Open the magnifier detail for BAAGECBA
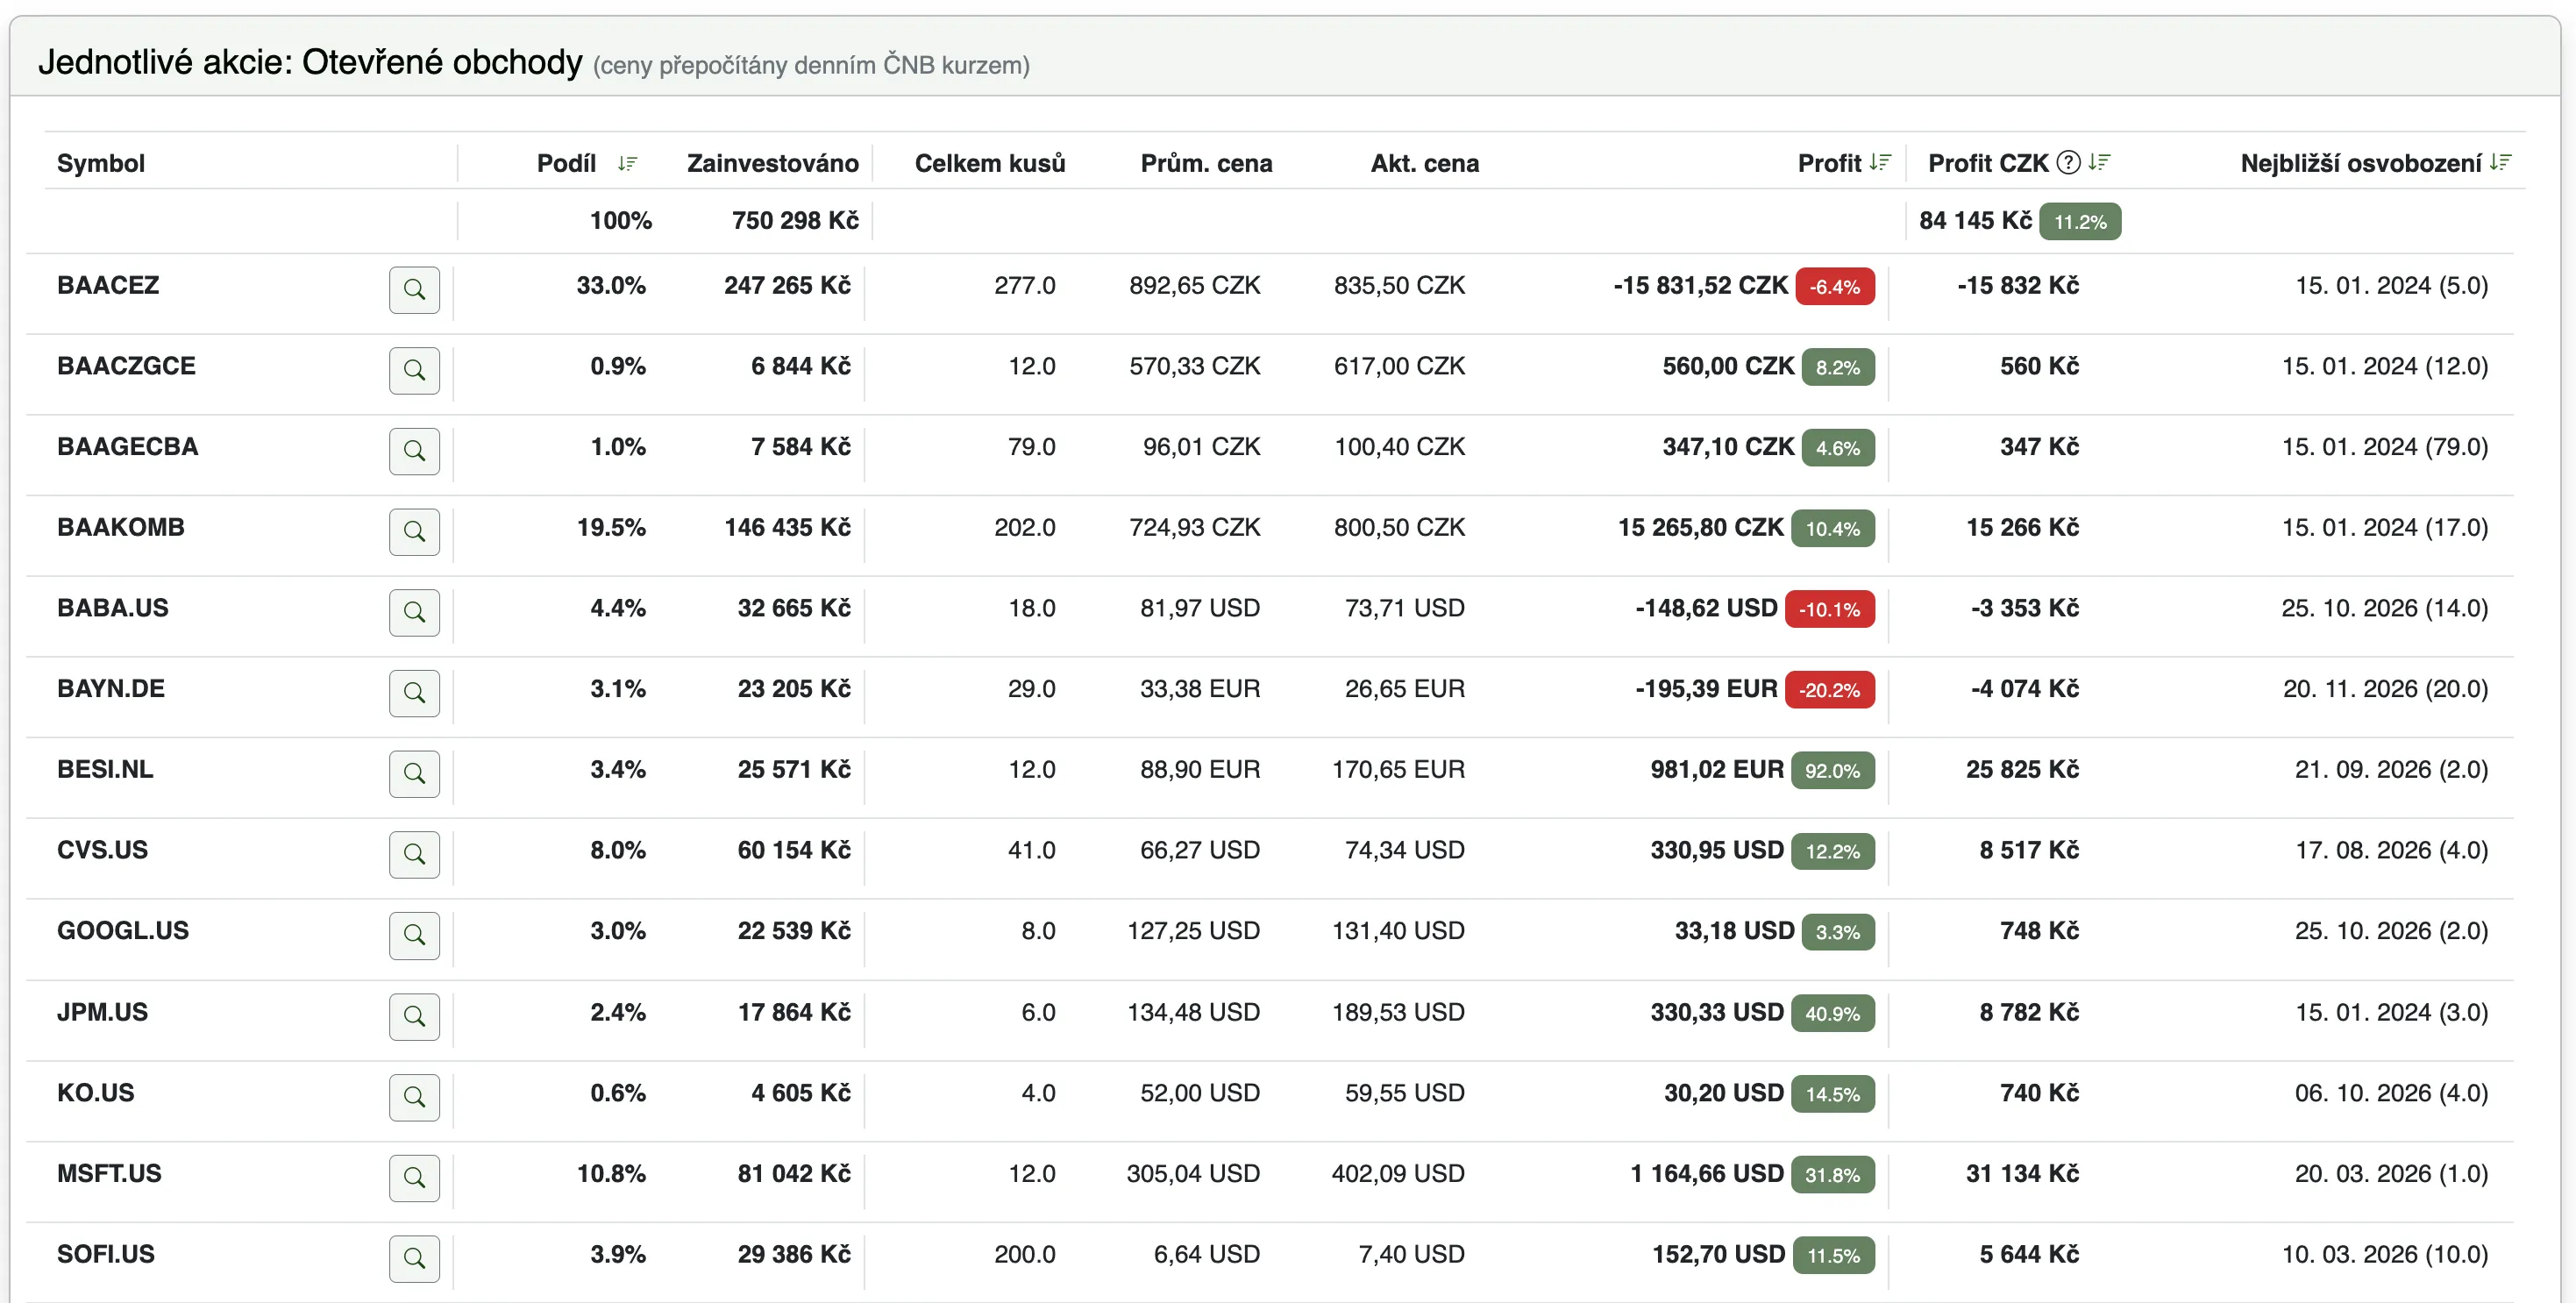 [414, 452]
